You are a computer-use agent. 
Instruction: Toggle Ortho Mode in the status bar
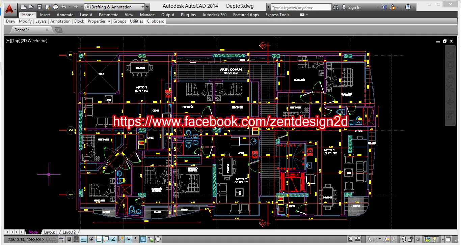click(83, 239)
